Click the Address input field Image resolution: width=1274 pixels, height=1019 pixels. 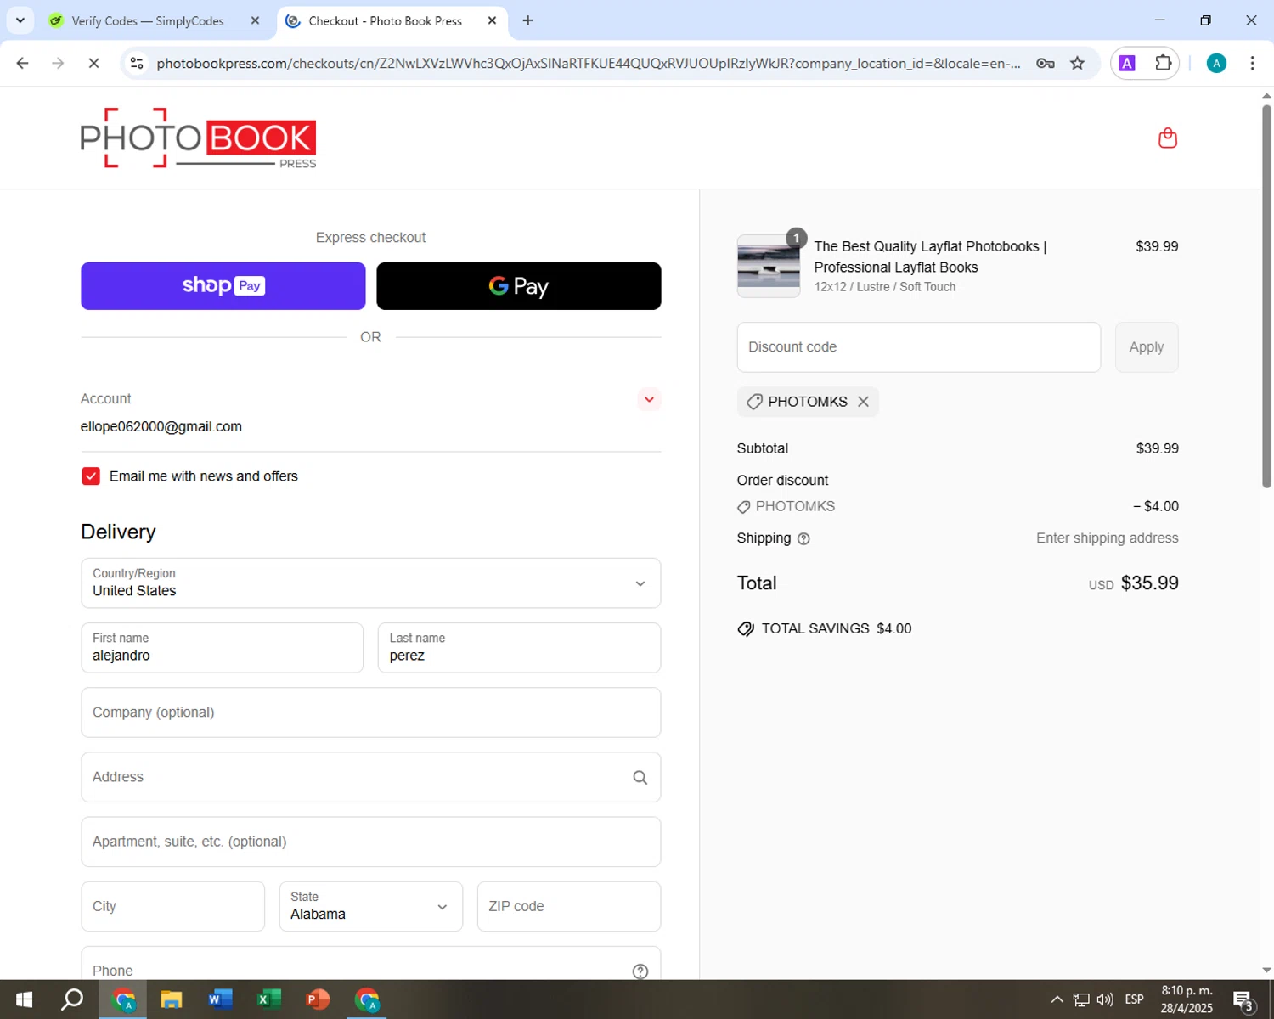click(x=371, y=777)
